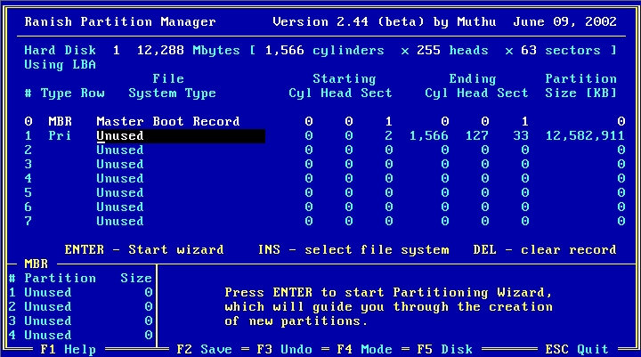
Task: Select MBR panel partition 2 Unused
Action: click(81, 307)
